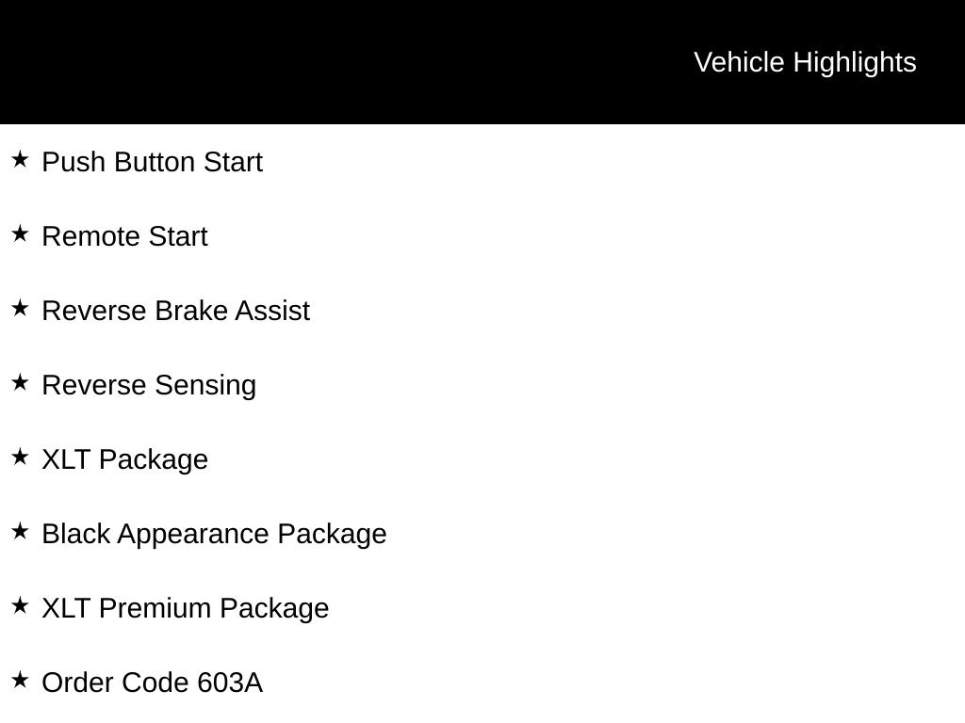
Task: Select the star before Reverse Brake Assist
Action: click(x=20, y=308)
